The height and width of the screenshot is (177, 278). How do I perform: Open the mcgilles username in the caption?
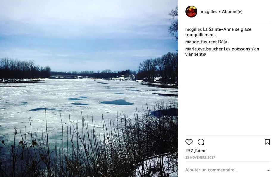(x=193, y=29)
